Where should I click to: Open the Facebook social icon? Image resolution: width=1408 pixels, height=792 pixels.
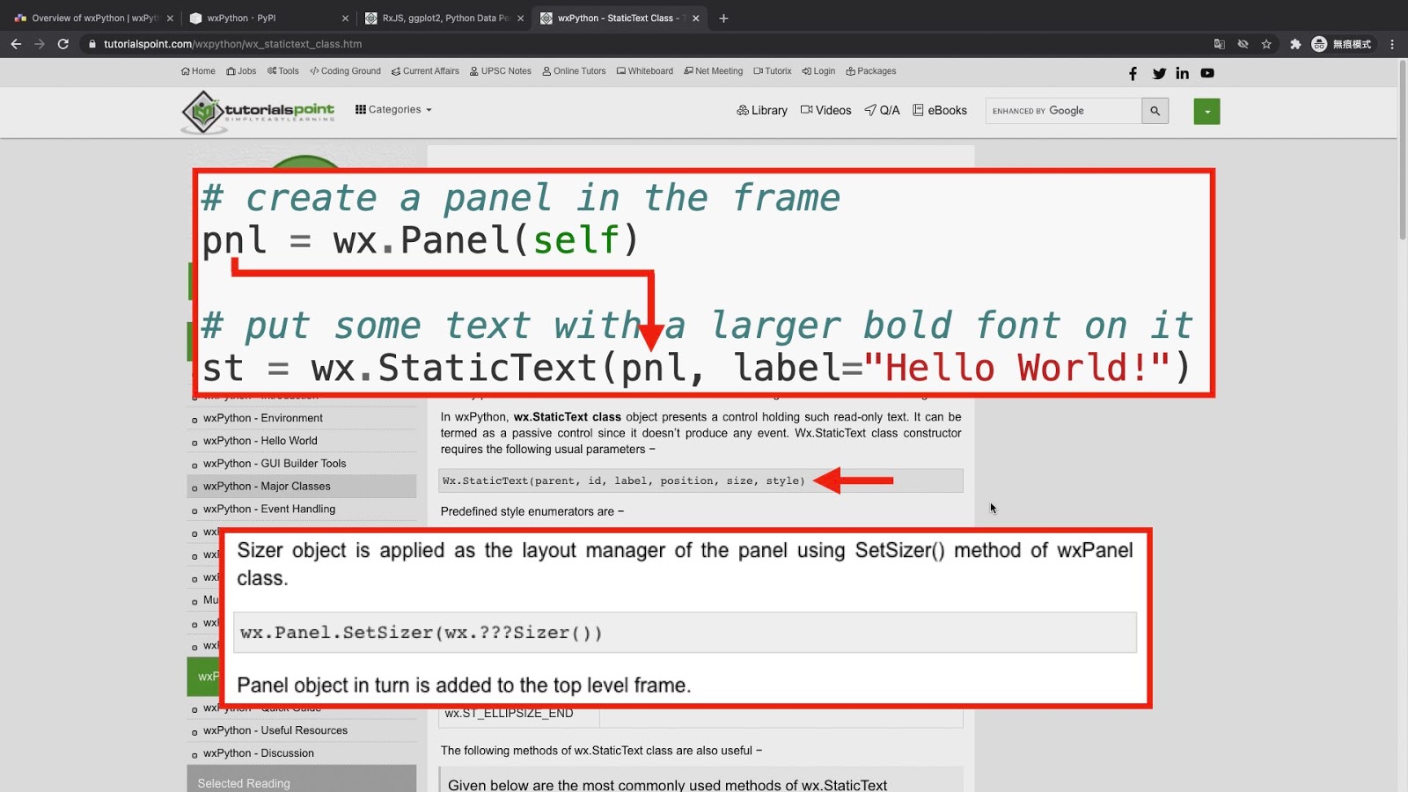point(1133,74)
